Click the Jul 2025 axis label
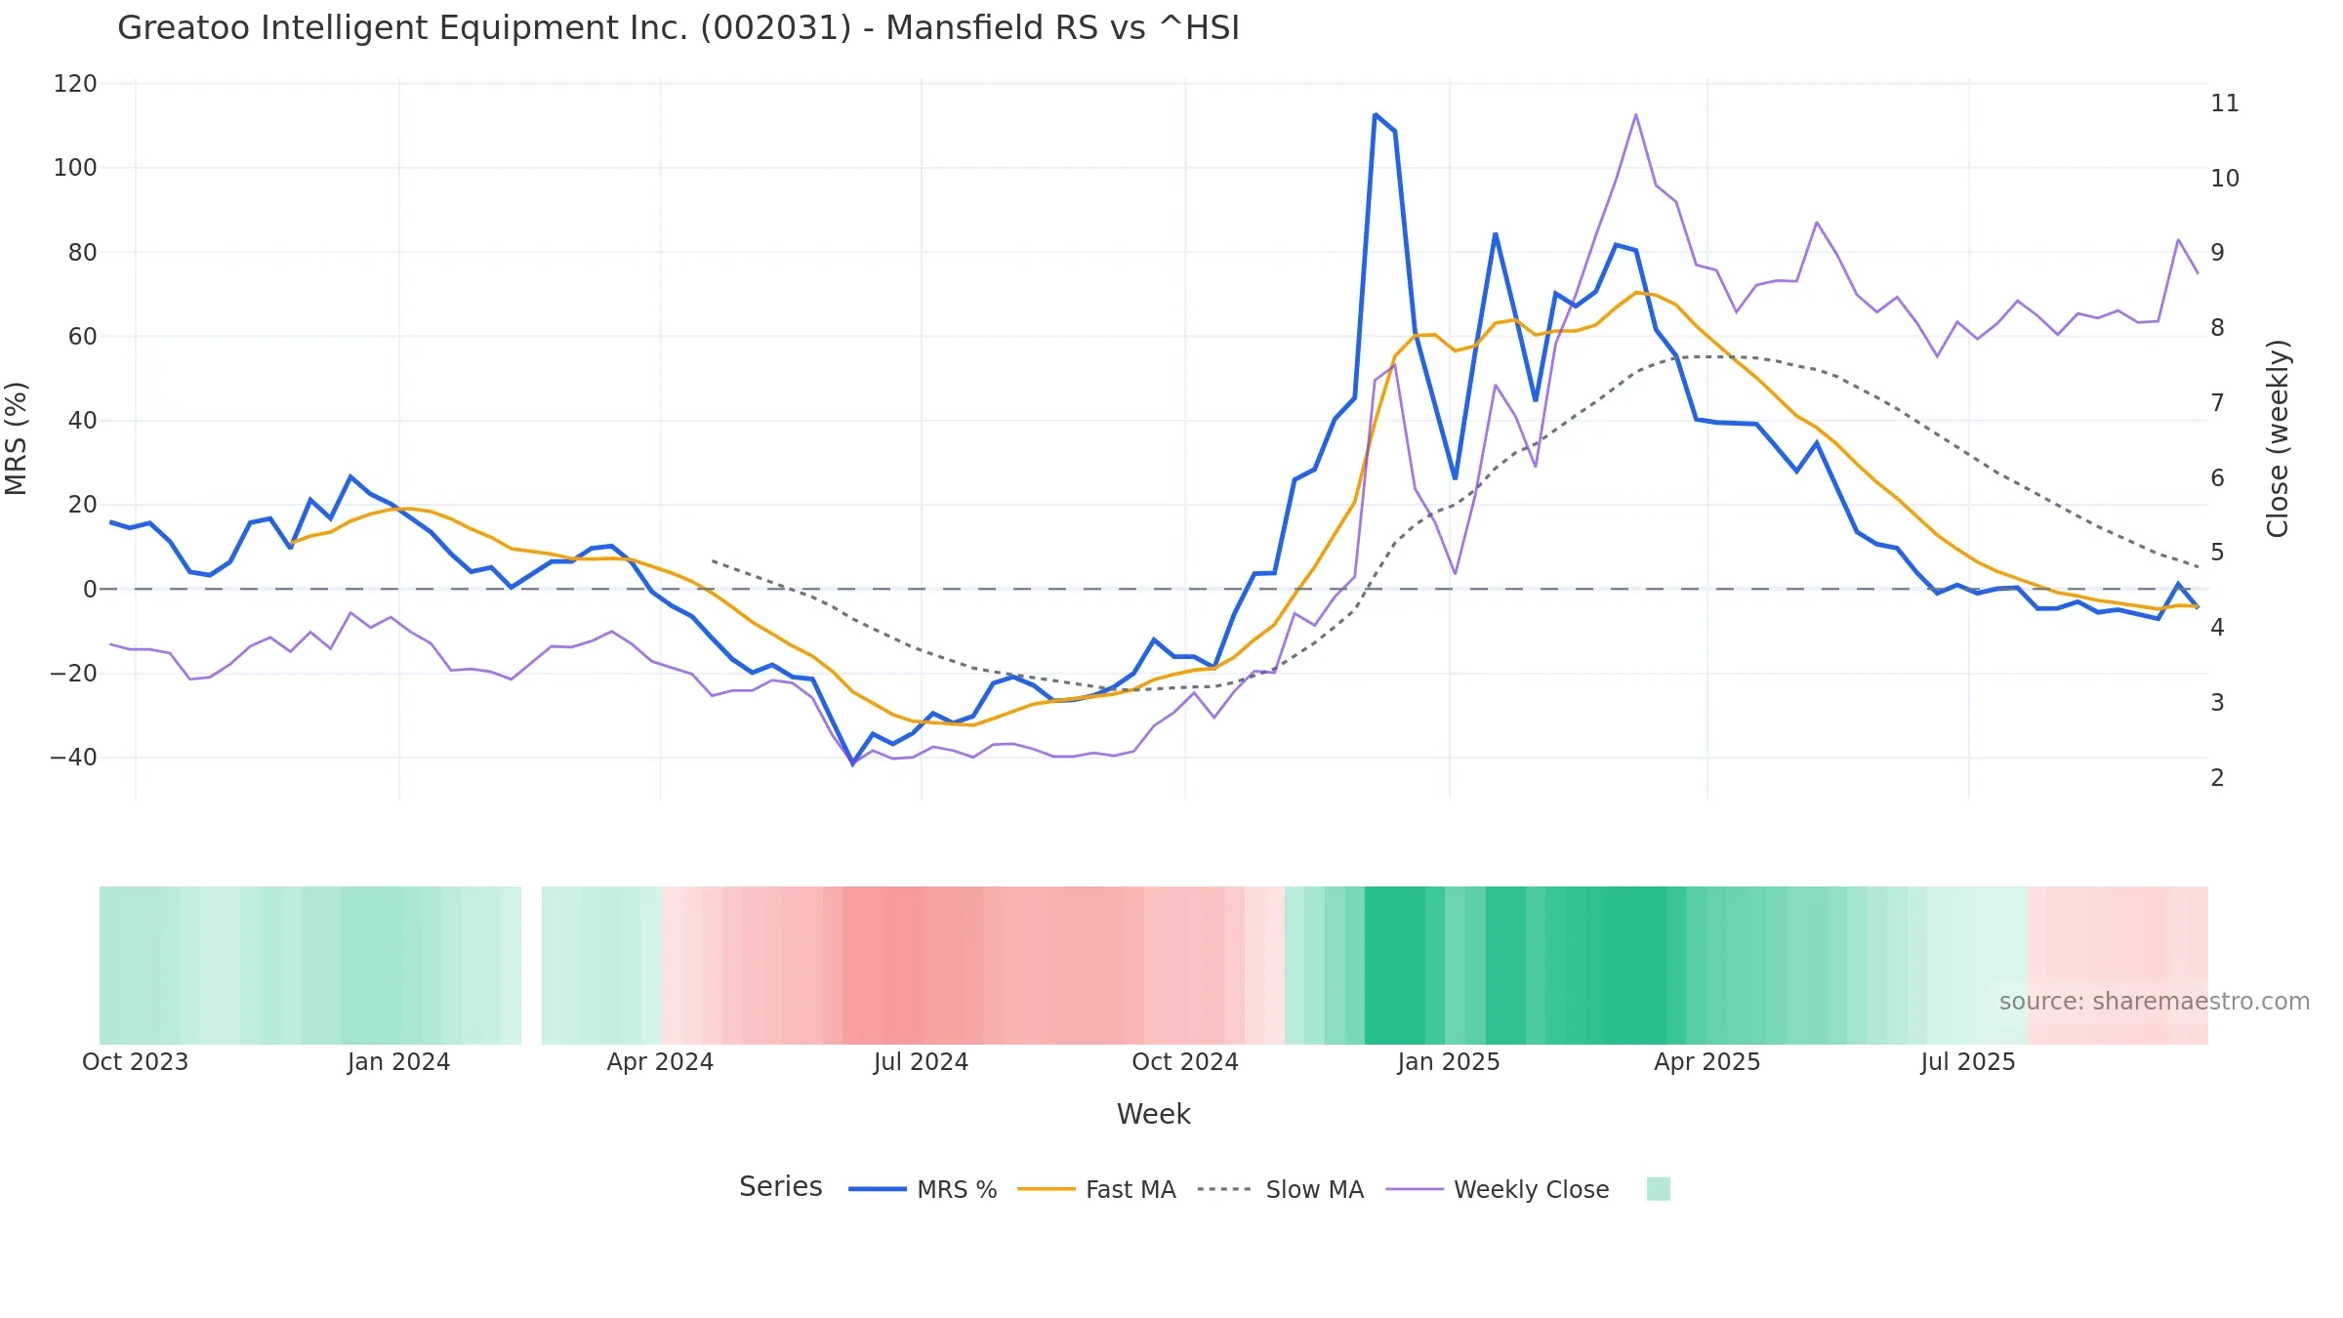 click(x=1968, y=1062)
